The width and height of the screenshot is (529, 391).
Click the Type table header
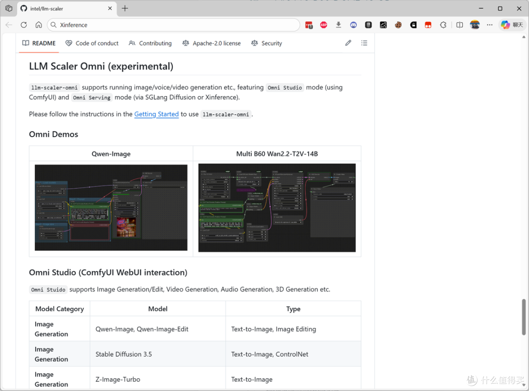pos(293,309)
